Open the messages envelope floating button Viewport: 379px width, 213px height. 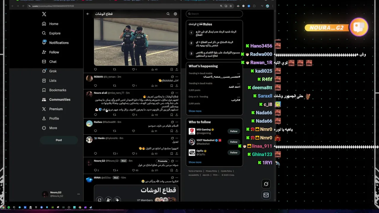(266, 195)
